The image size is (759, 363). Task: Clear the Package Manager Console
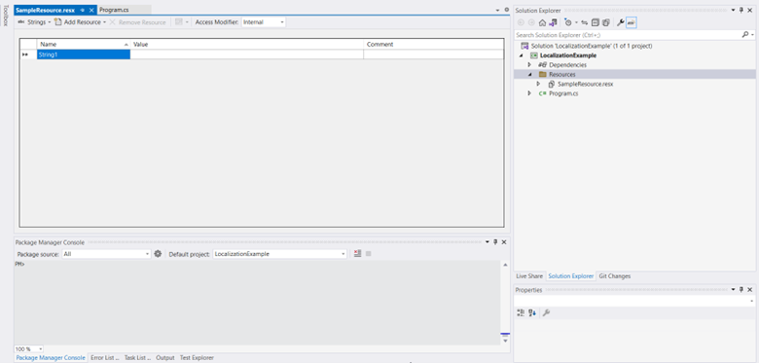point(357,254)
